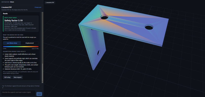The image size is (205, 97).
Task: Start a New request
Action: point(18,77)
